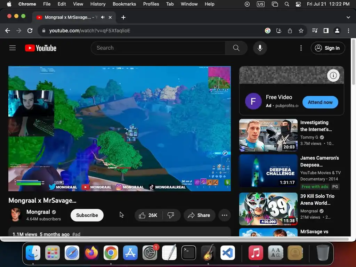Click the Share button under video
This screenshot has width=356, height=267.
(x=199, y=215)
